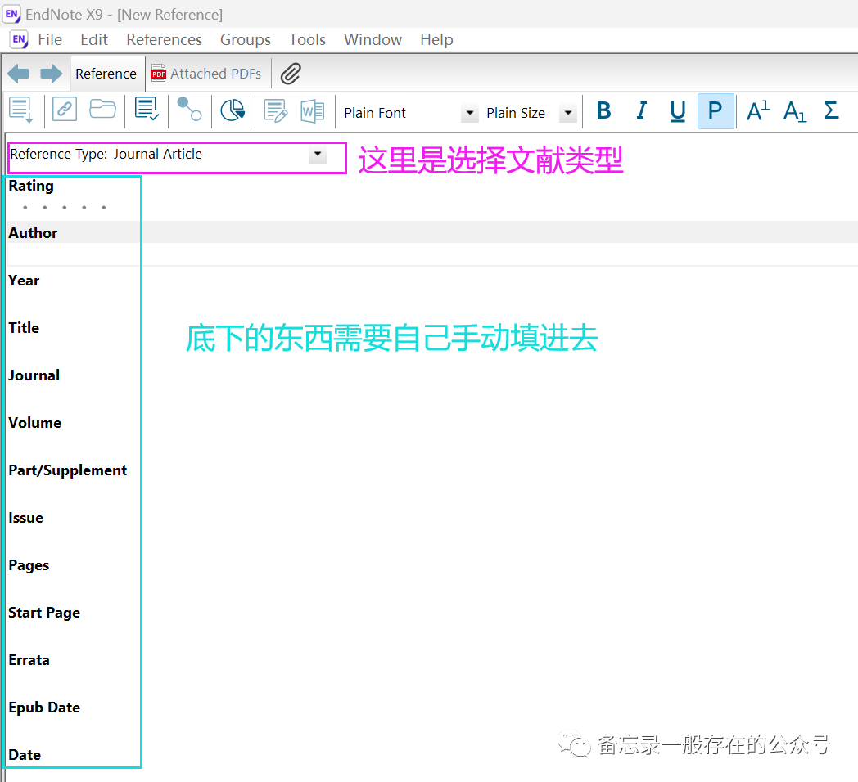Viewport: 858px width, 782px height.
Task: Toggle Bold formatting
Action: click(x=603, y=110)
